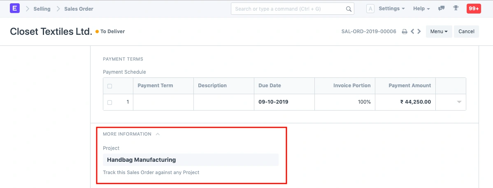Check the row 1 payment schedule checkbox

point(109,102)
